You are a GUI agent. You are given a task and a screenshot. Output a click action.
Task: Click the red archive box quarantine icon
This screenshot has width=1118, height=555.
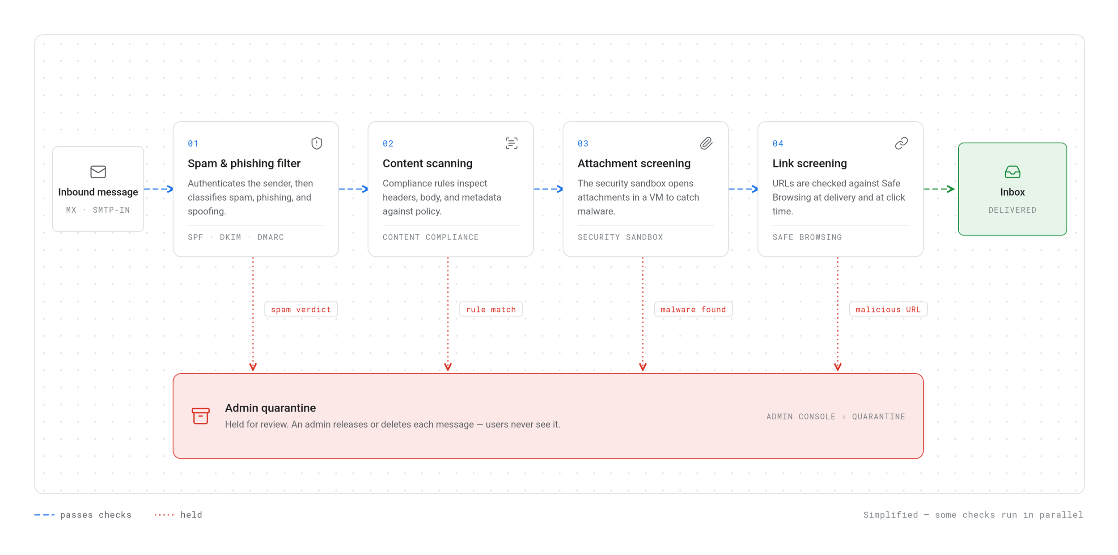point(200,416)
